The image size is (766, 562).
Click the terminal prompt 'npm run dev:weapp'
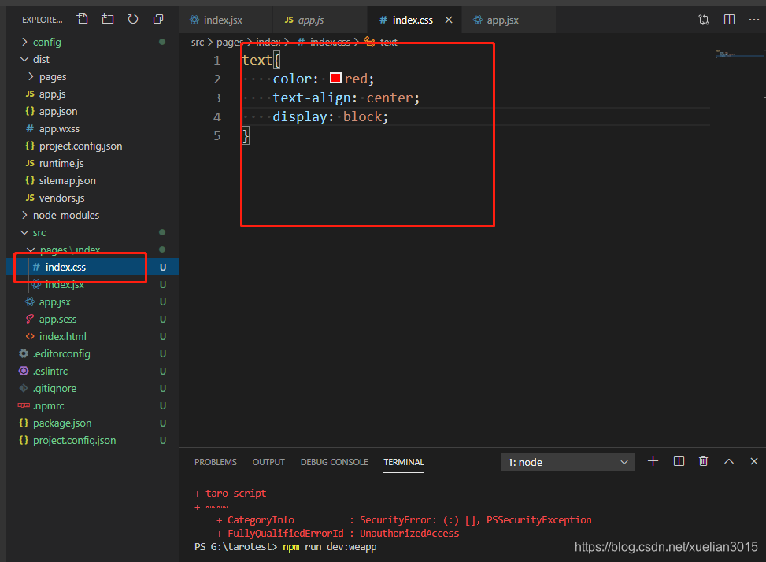click(330, 547)
